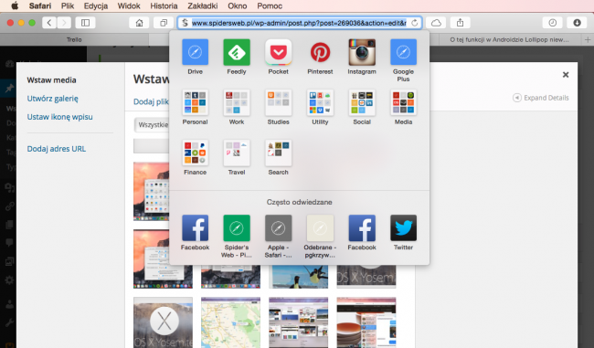This screenshot has height=348, width=594.
Task: Open the Media bookmarks folder
Action: 403,102
